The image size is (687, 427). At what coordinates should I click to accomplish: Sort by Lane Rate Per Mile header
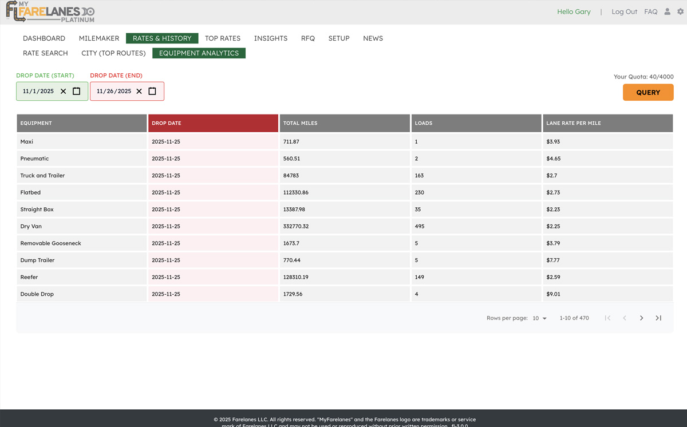pyautogui.click(x=574, y=123)
